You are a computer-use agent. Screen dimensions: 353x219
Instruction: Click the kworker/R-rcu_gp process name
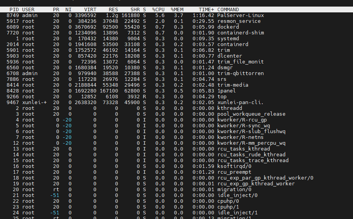tap(242, 120)
